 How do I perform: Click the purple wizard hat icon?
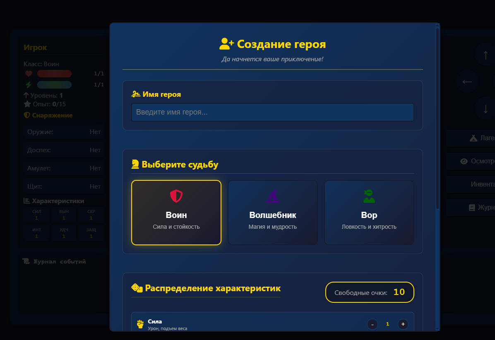tap(273, 196)
